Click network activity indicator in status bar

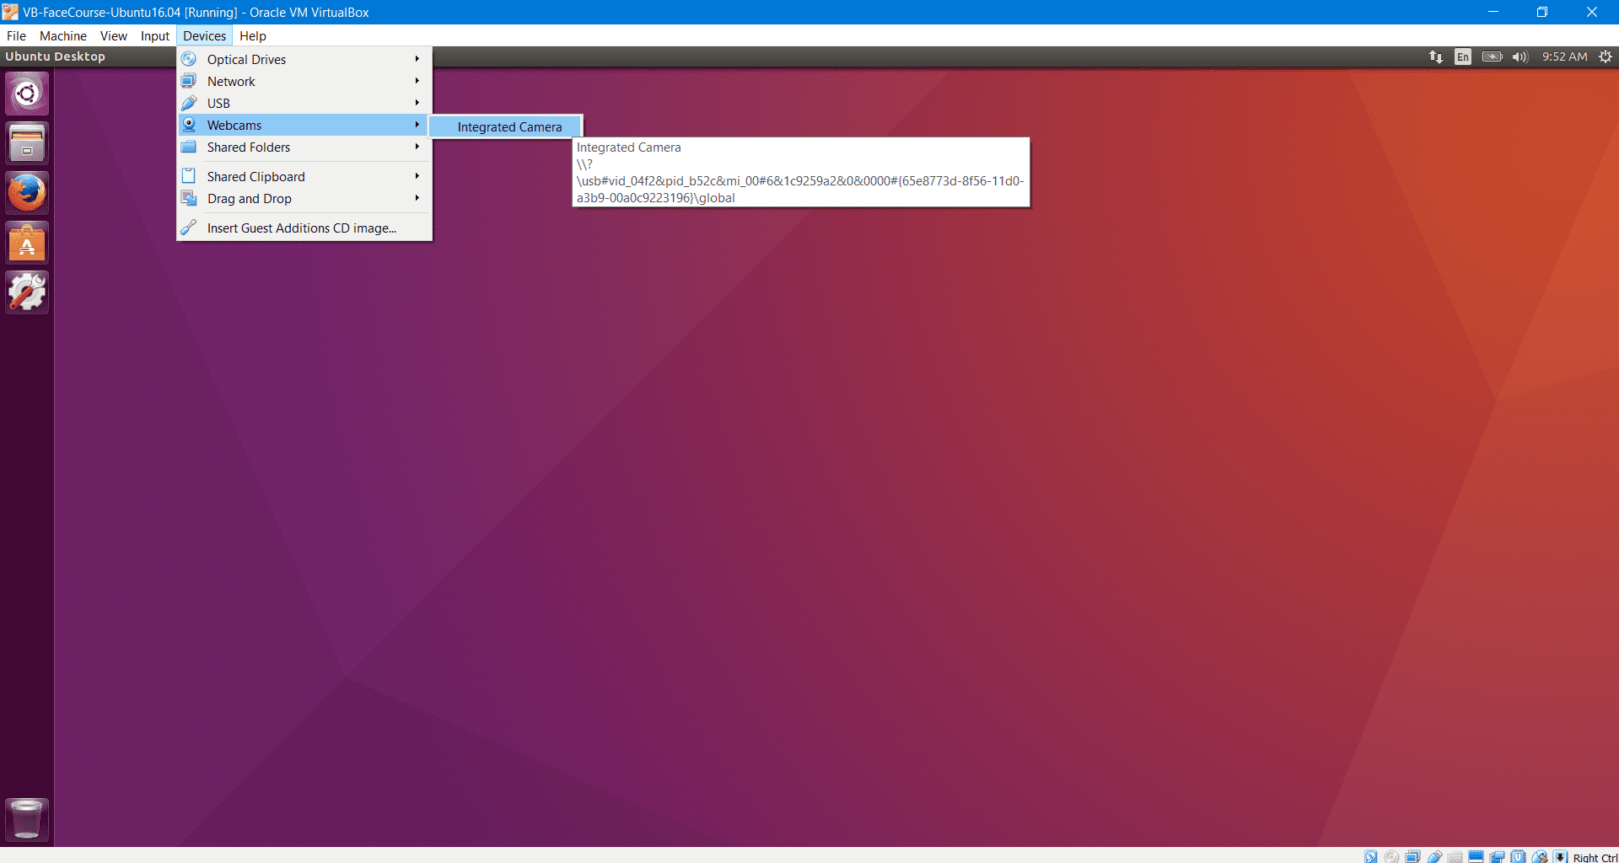point(1412,856)
